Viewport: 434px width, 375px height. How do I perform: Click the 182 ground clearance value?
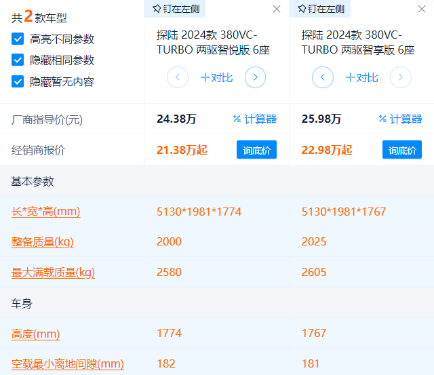(x=166, y=363)
